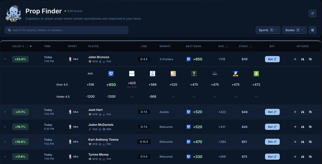
Task: Click the Prop Finder octopus mascot logo
Action: (x=13, y=14)
